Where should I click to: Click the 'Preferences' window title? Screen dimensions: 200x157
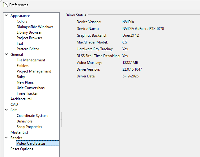click(x=19, y=5)
